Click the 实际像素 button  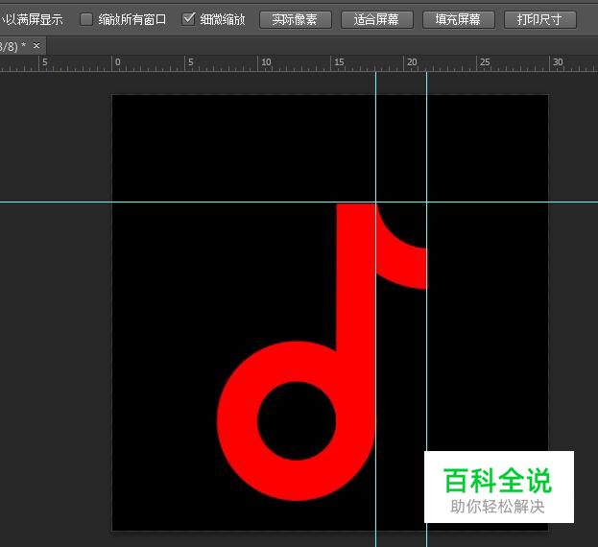click(x=296, y=19)
